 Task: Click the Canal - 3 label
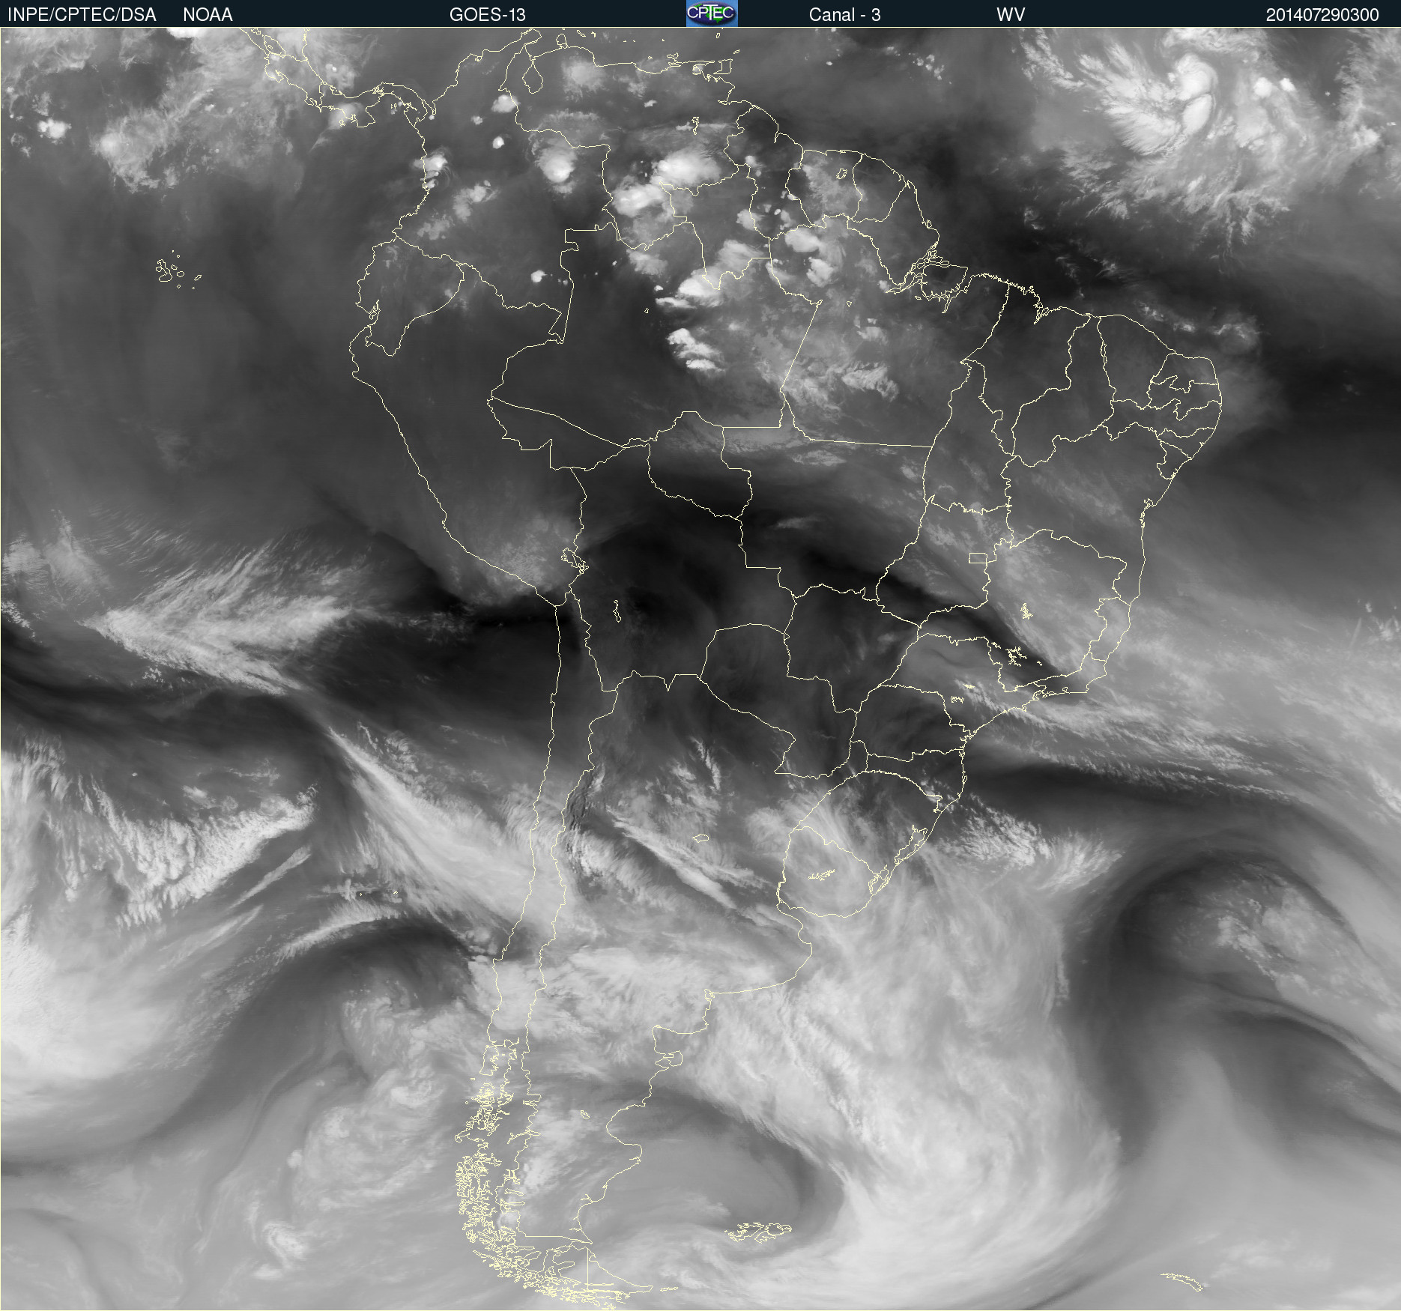point(844,14)
